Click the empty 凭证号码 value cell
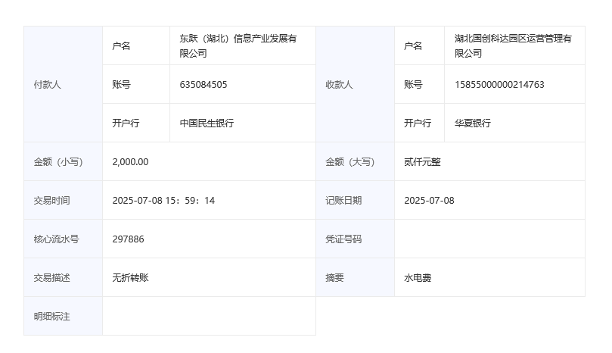This screenshot has height=353, width=612. click(x=489, y=239)
